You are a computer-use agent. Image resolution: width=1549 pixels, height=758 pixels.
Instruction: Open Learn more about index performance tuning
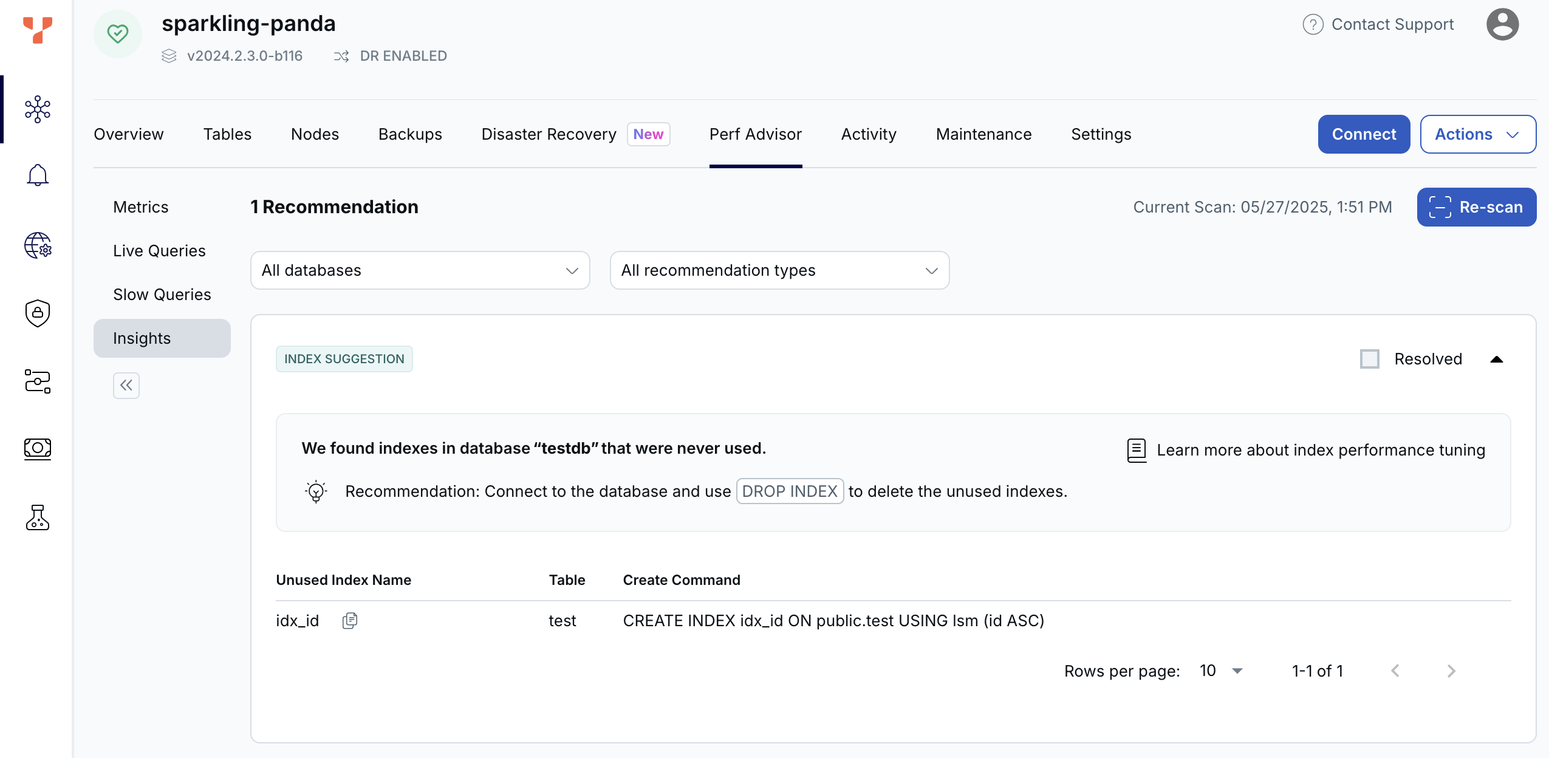1320,450
